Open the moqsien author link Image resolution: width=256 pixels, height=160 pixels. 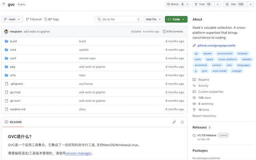(16, 32)
